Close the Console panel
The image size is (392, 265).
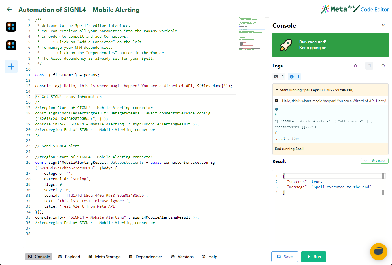[383, 25]
